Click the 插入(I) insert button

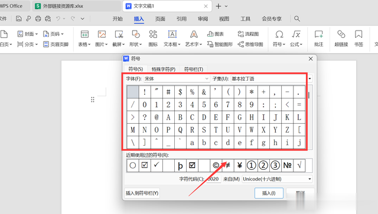click(x=269, y=193)
